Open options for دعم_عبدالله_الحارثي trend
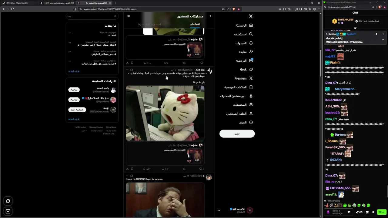Image resolution: width=388 pixels, height=218 pixels. (70, 52)
